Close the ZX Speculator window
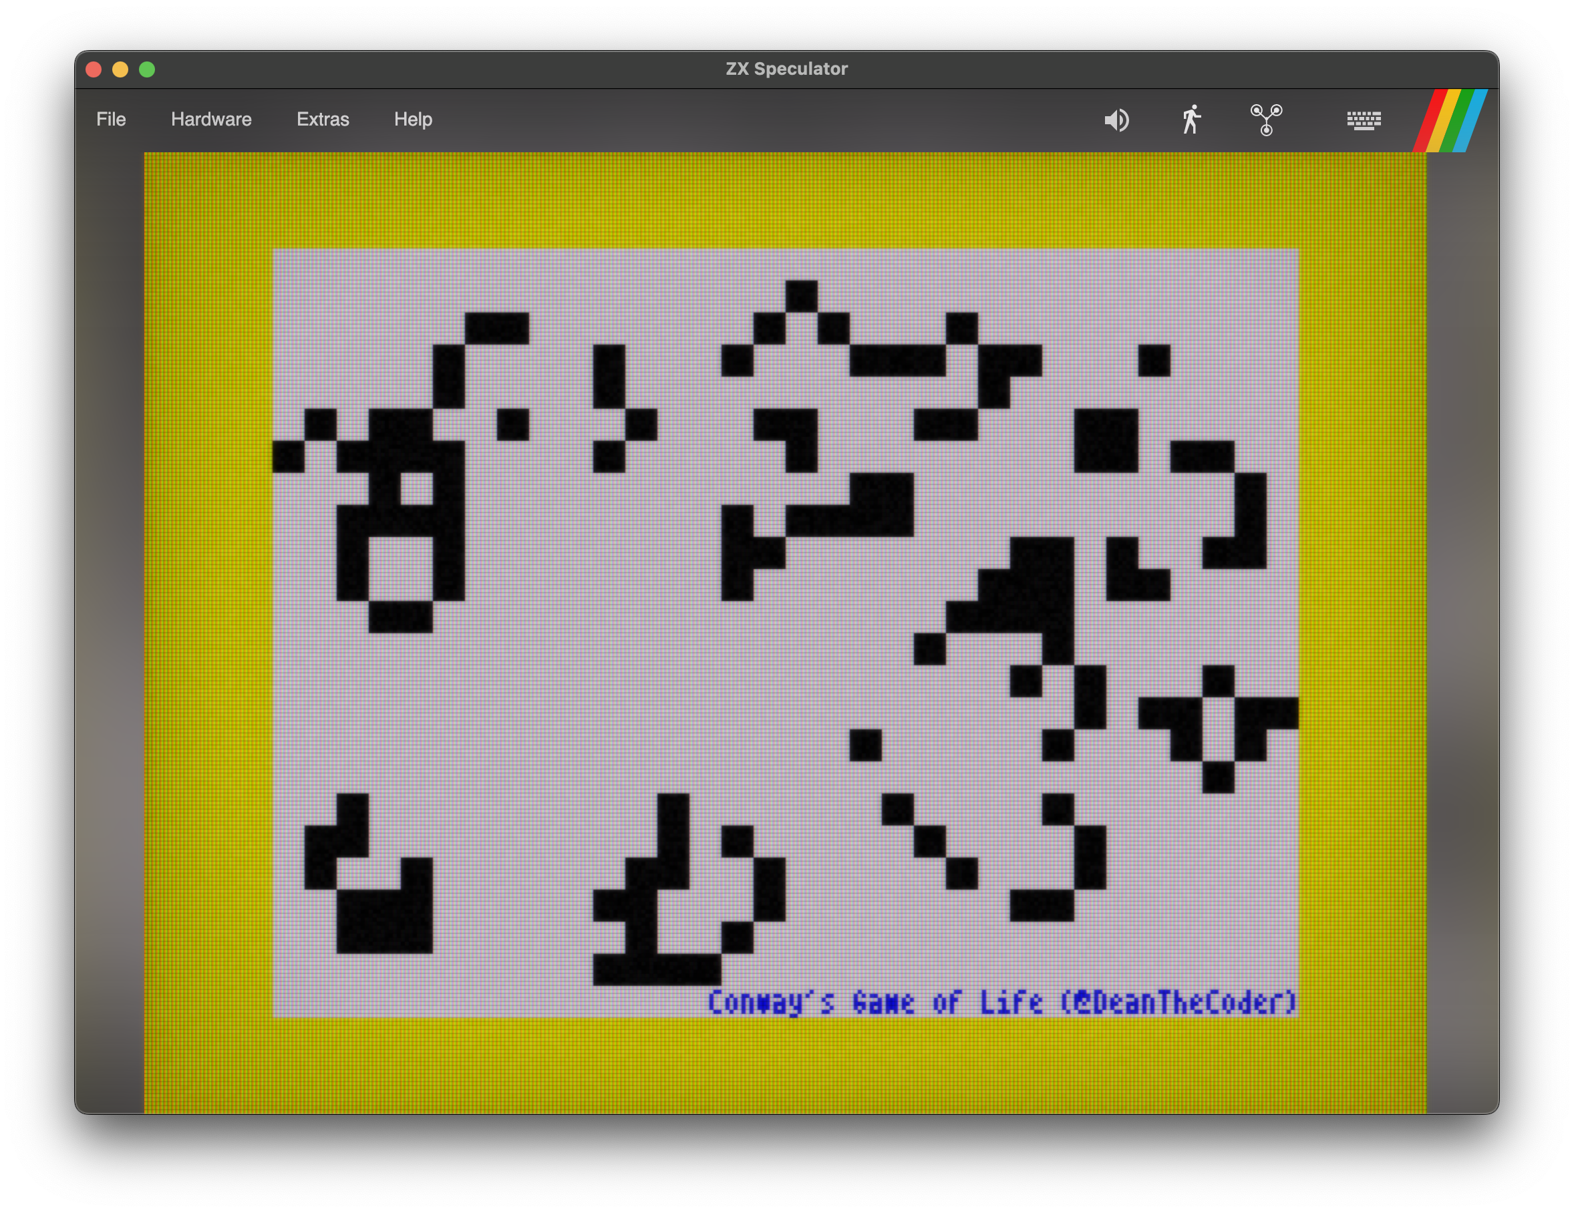The height and width of the screenshot is (1213, 1574). [94, 69]
